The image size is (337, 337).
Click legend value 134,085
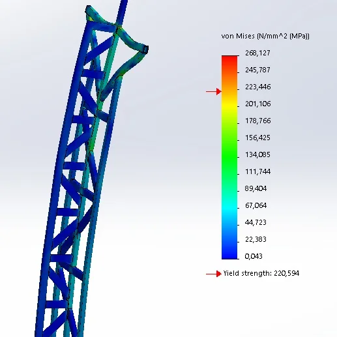(x=257, y=154)
